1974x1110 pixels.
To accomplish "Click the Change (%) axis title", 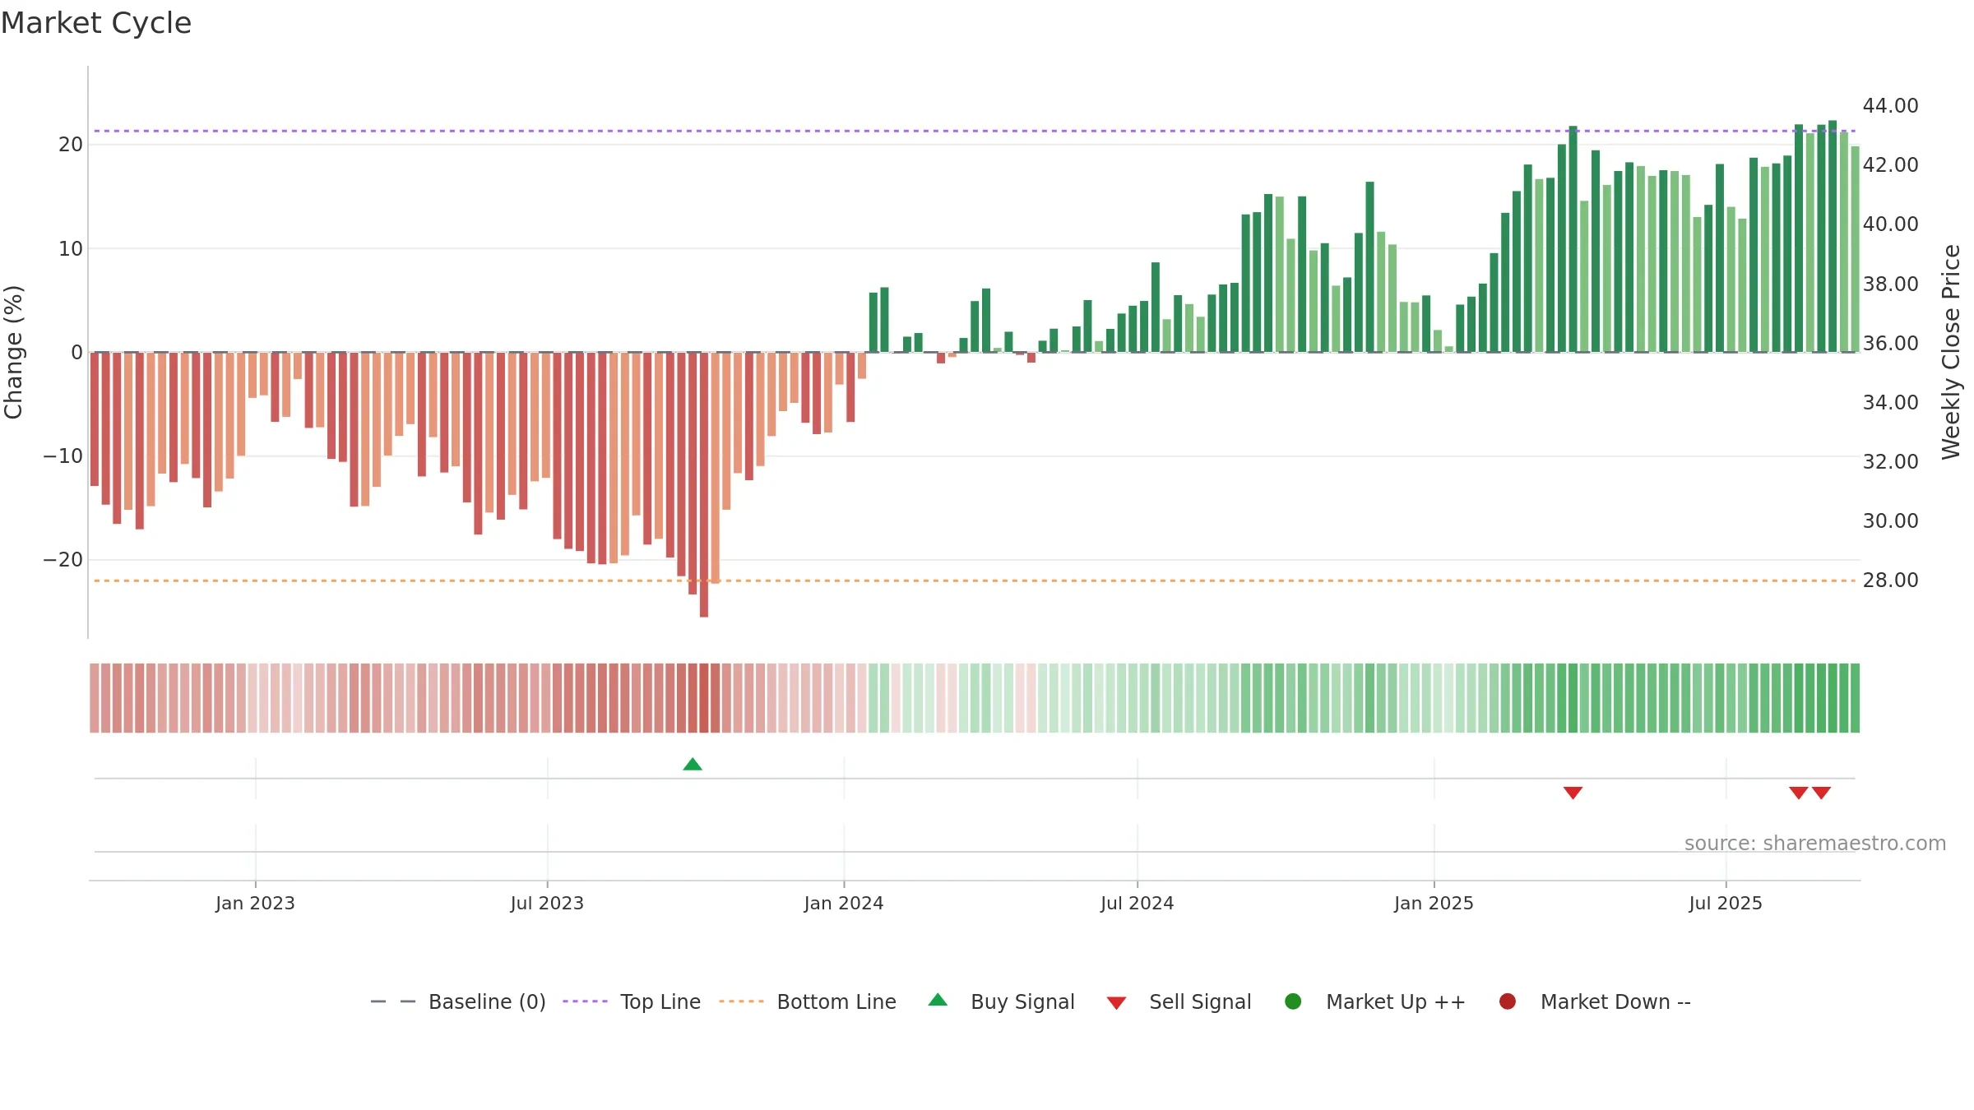I will (x=13, y=352).
